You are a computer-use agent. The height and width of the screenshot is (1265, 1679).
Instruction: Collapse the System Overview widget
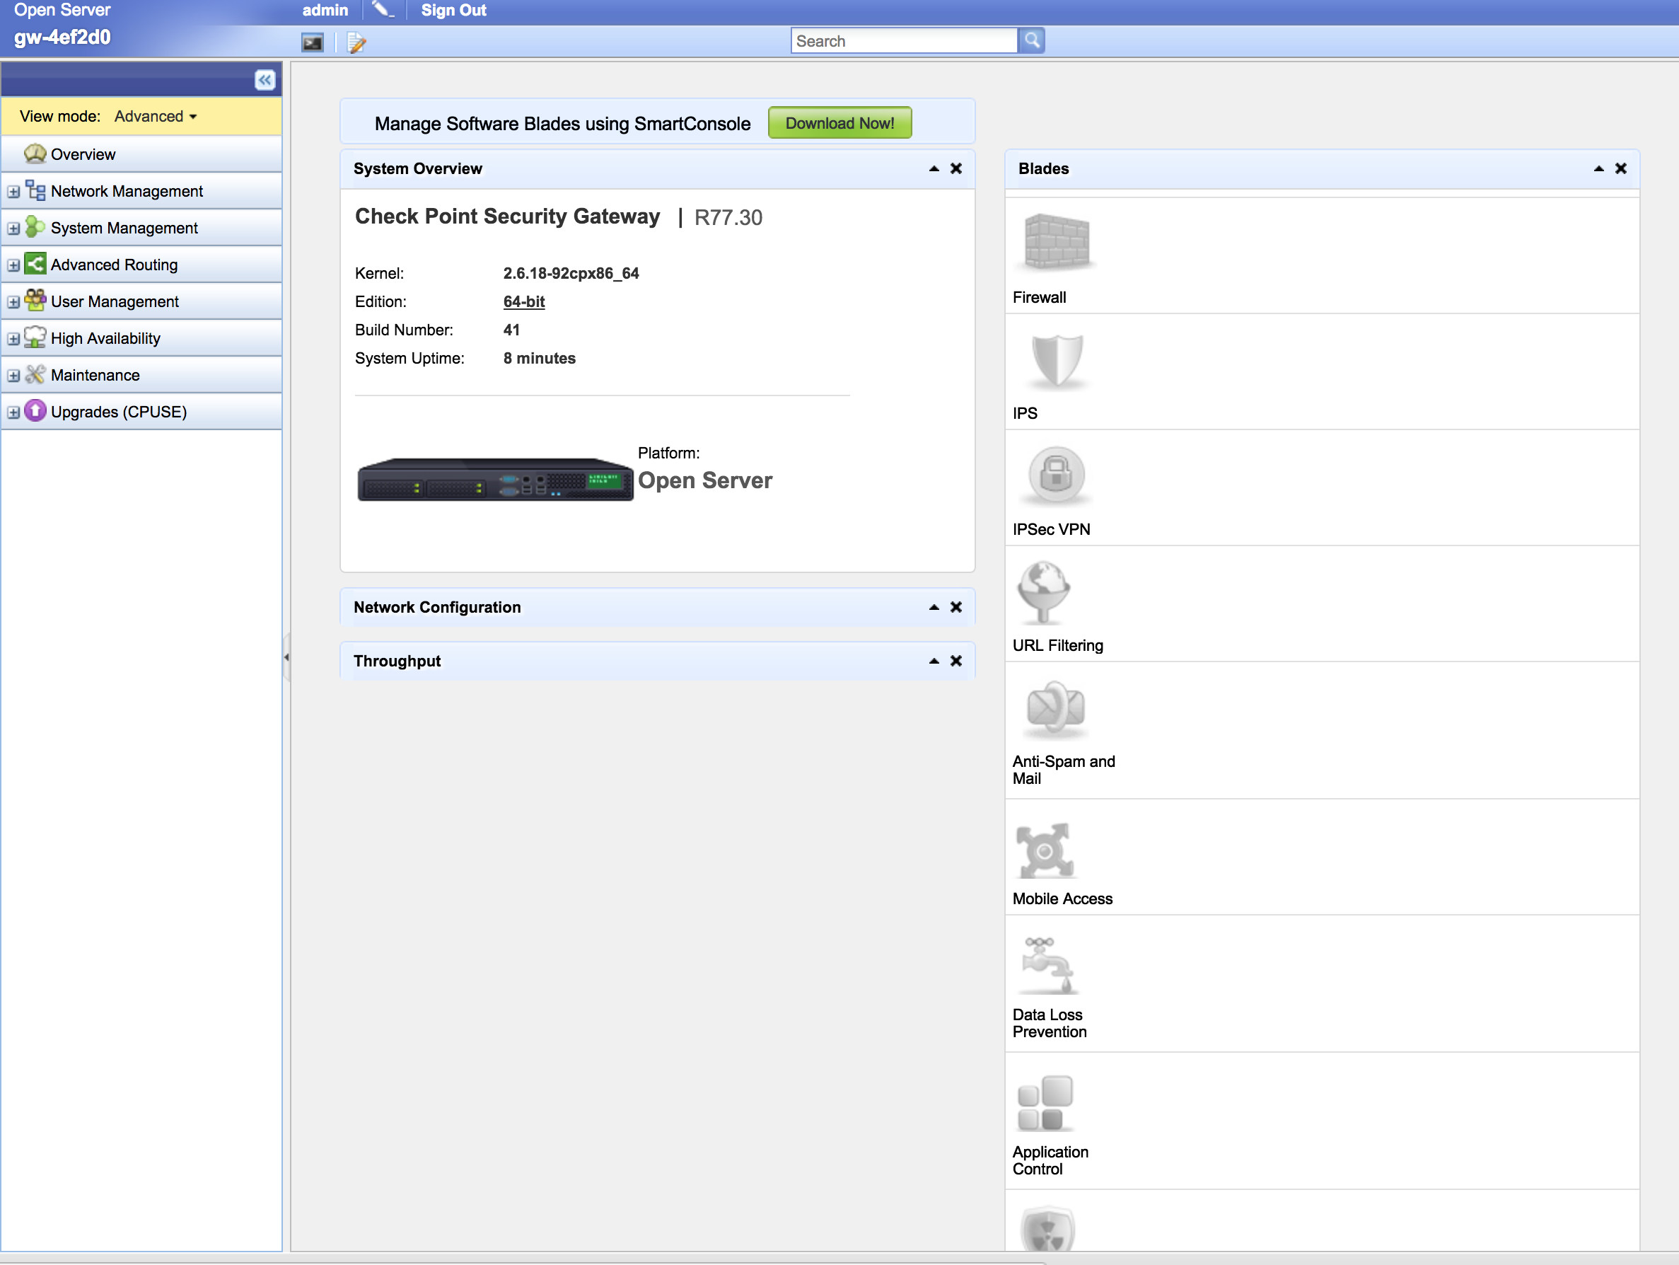[934, 168]
